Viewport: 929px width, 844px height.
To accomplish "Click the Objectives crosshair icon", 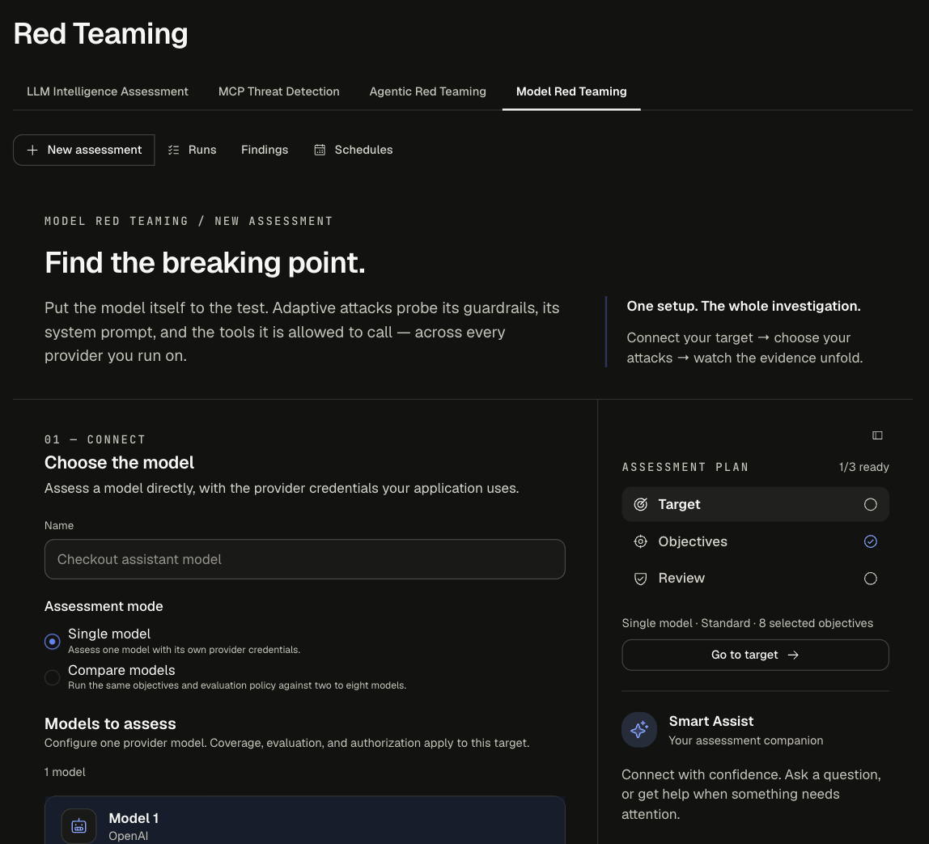I will (640, 541).
